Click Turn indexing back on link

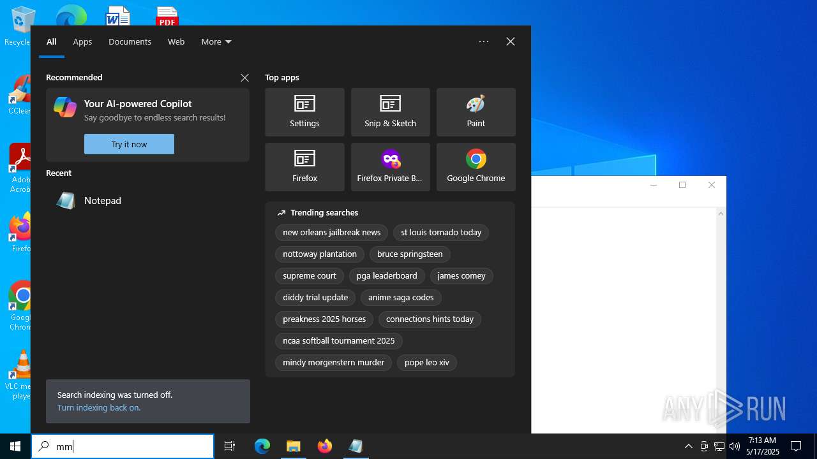pyautogui.click(x=99, y=408)
